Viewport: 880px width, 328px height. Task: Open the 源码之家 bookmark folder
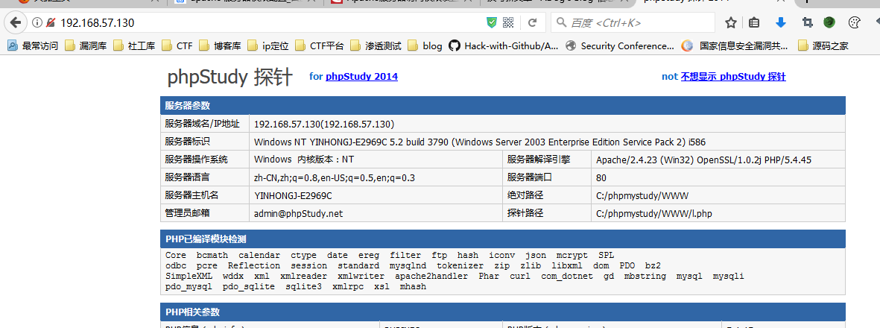tap(823, 46)
